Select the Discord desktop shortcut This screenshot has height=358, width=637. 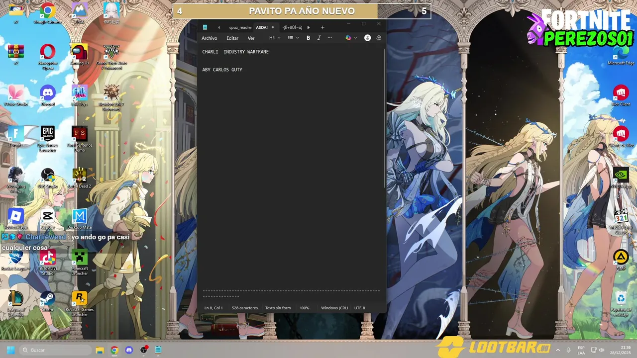pos(48,95)
